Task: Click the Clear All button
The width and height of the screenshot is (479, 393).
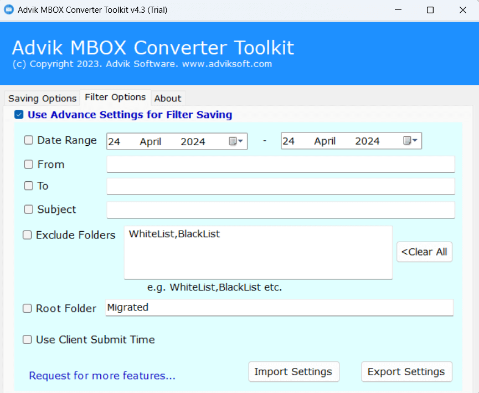Action: coord(424,252)
